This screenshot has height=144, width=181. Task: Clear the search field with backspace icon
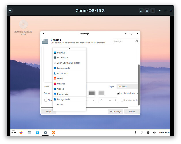point(136,41)
